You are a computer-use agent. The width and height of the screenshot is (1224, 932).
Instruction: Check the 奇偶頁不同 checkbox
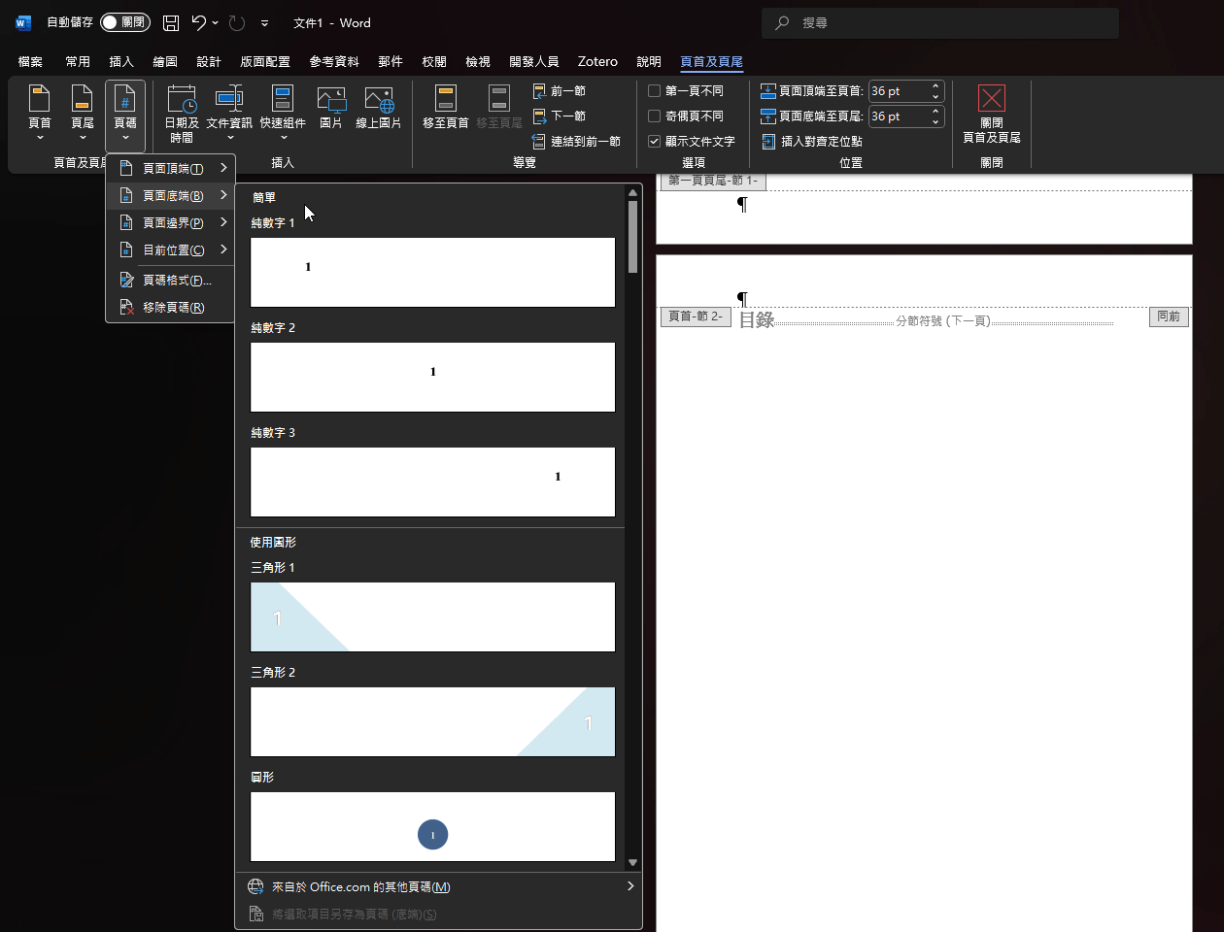click(x=655, y=116)
